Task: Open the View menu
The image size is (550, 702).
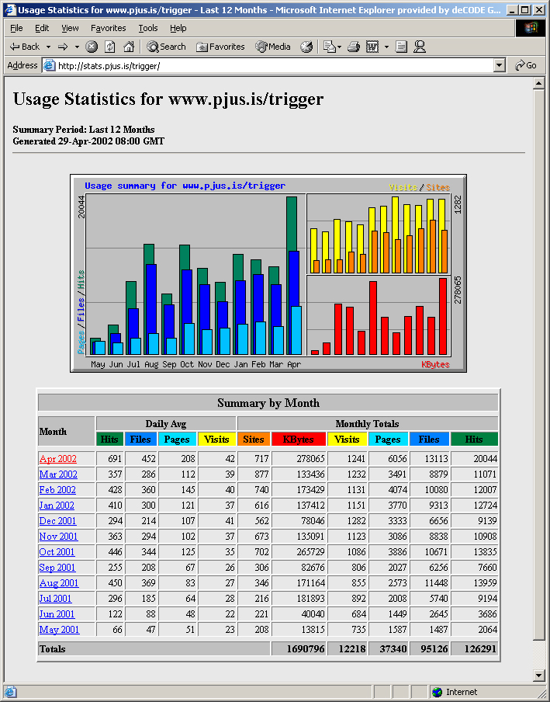Action: point(70,28)
